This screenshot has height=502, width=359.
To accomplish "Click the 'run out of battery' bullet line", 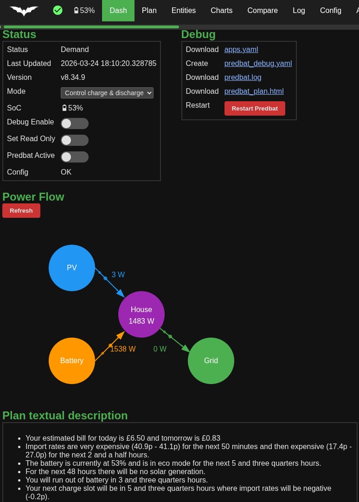I will pyautogui.click(x=117, y=480).
